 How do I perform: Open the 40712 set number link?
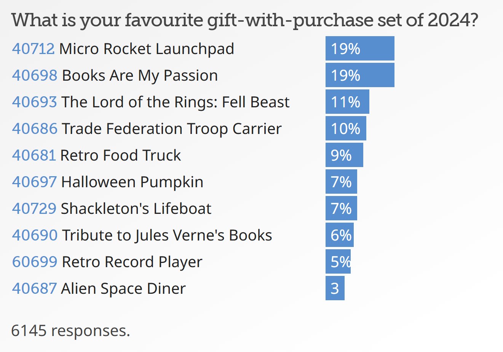pyautogui.click(x=33, y=49)
